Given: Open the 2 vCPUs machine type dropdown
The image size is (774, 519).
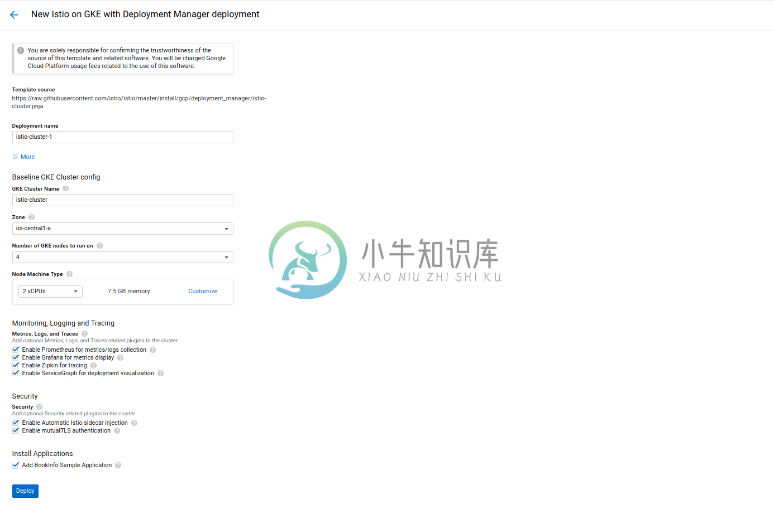Looking at the screenshot, I should click(x=50, y=292).
